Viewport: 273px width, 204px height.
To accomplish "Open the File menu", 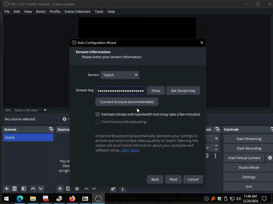I will tap(7, 11).
